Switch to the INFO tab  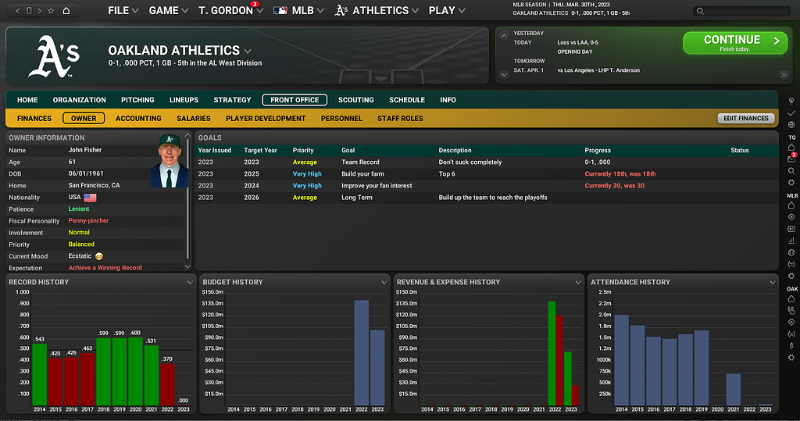(x=448, y=100)
